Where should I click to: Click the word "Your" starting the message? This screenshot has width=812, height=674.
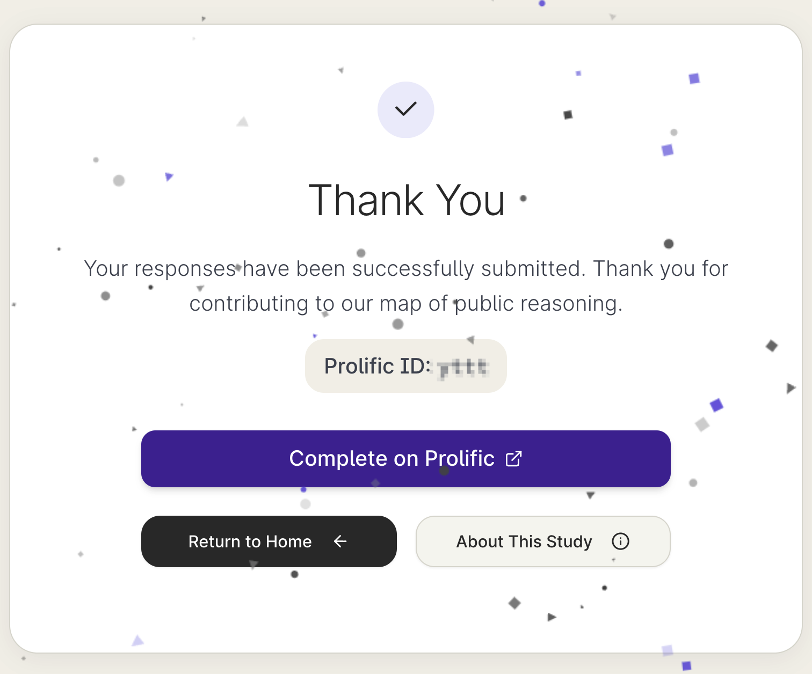106,268
